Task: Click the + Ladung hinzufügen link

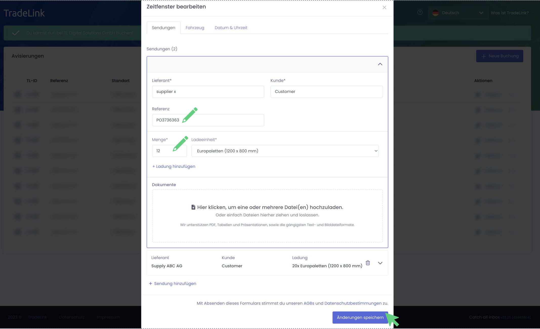Action: point(174,166)
